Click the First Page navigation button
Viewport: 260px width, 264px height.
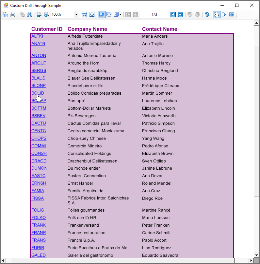pos(128,14)
